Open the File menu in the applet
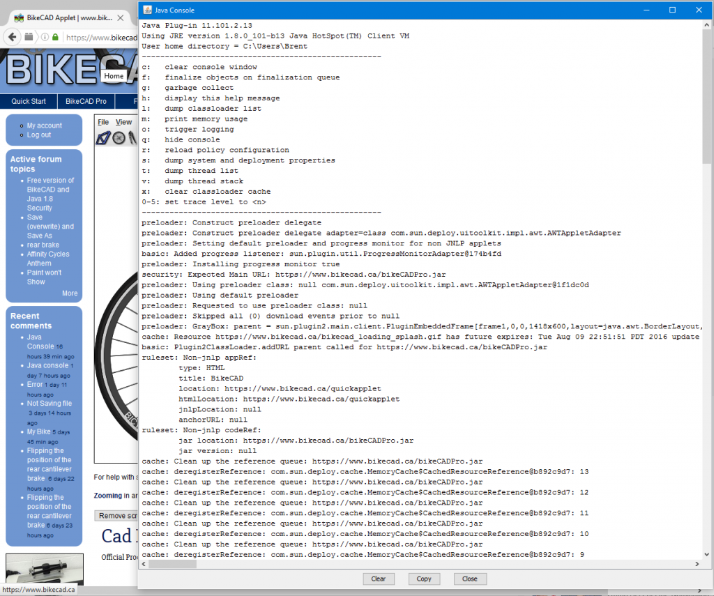 coord(103,122)
